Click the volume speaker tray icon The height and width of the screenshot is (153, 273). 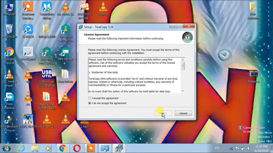(x=248, y=148)
